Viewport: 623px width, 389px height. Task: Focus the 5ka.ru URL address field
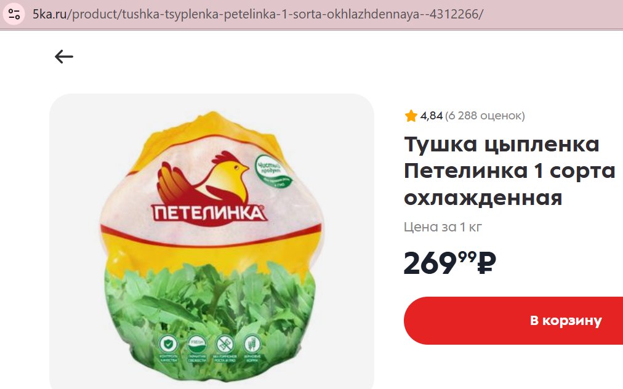(257, 14)
